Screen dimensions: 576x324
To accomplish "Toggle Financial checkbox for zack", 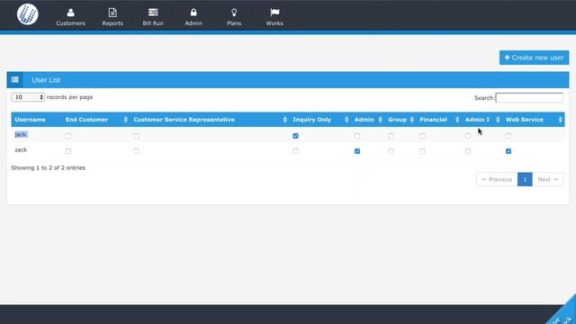I will tap(422, 151).
